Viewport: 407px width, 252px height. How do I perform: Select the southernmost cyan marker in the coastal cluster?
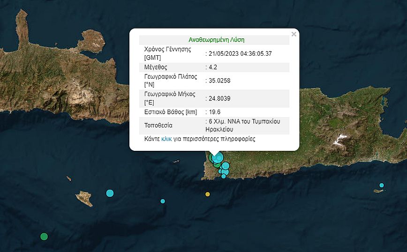[x=224, y=176]
